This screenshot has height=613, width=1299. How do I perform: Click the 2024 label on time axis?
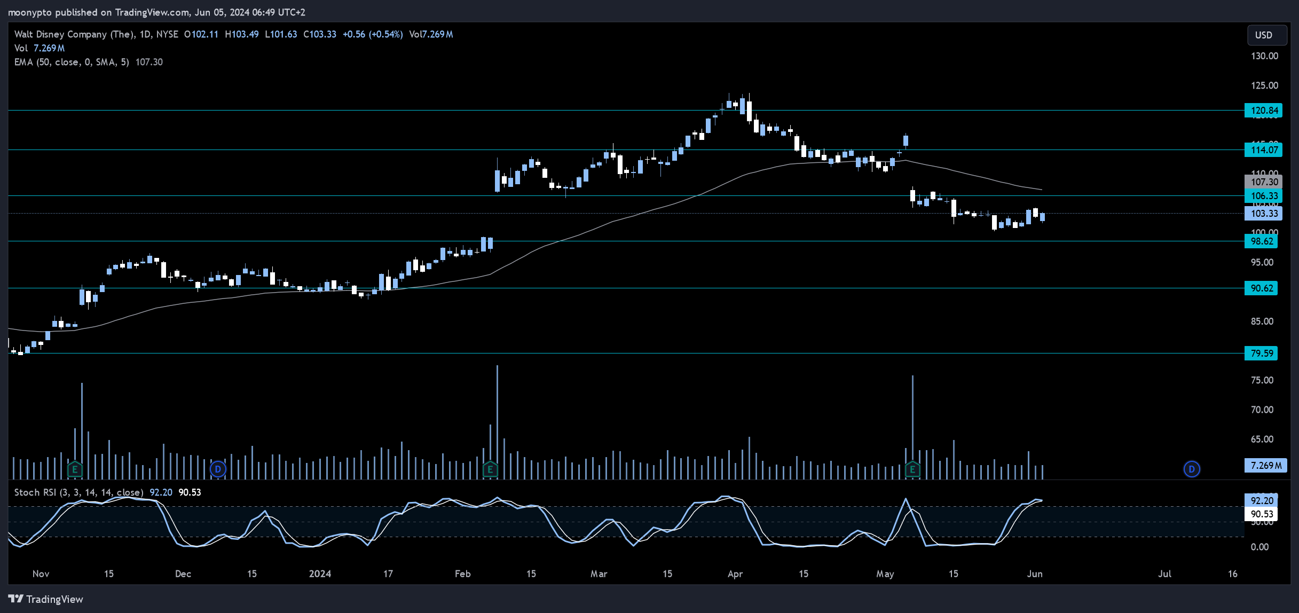pyautogui.click(x=320, y=573)
